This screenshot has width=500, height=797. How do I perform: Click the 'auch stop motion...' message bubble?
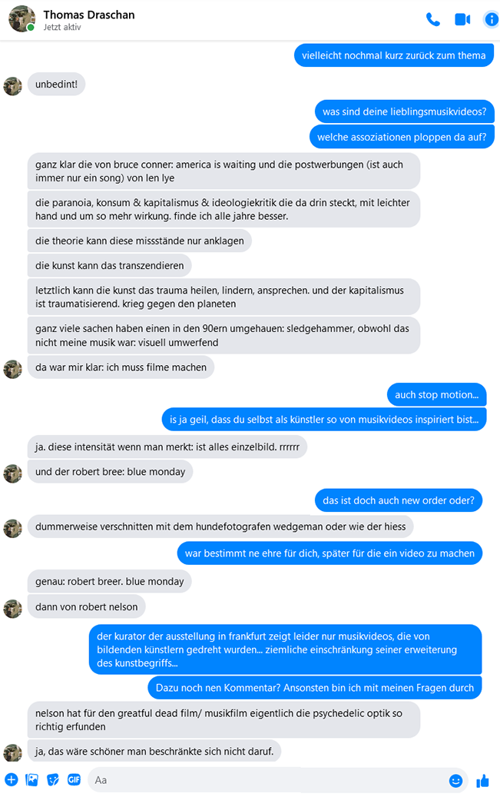[436, 395]
